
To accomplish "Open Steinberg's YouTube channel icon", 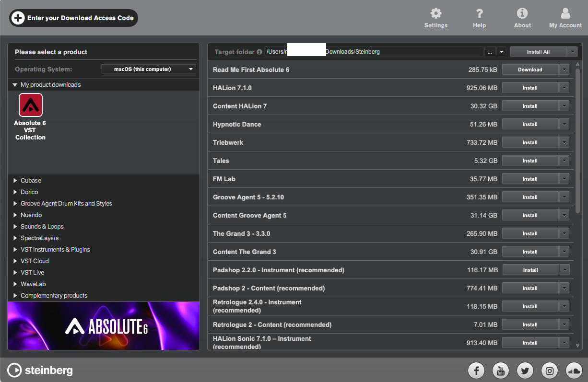I will point(501,370).
